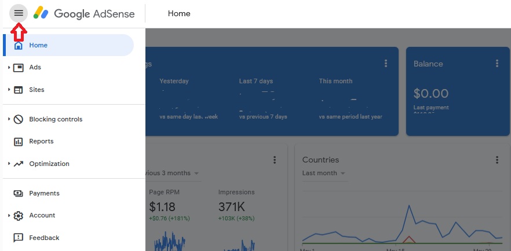Viewport: 511px width, 251px height.
Task: Open the previous 3 months dropdown
Action: 173,174
